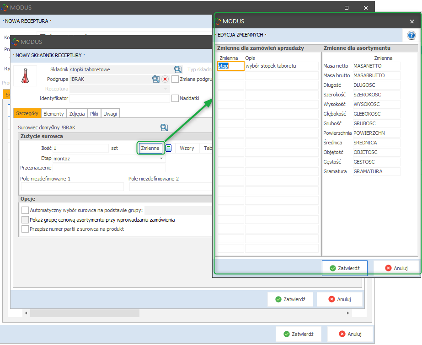
Task: Clear Podgrupa with red X icon
Action: point(165,79)
